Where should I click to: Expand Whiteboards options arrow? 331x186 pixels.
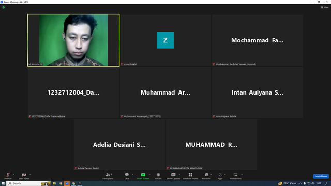[242, 175]
